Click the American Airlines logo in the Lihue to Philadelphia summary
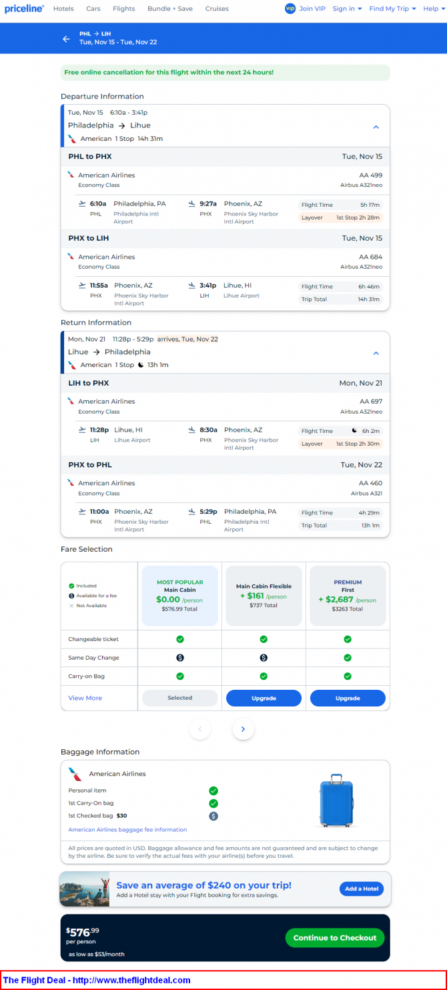Viewport: 447px width, 990px height. click(71, 365)
